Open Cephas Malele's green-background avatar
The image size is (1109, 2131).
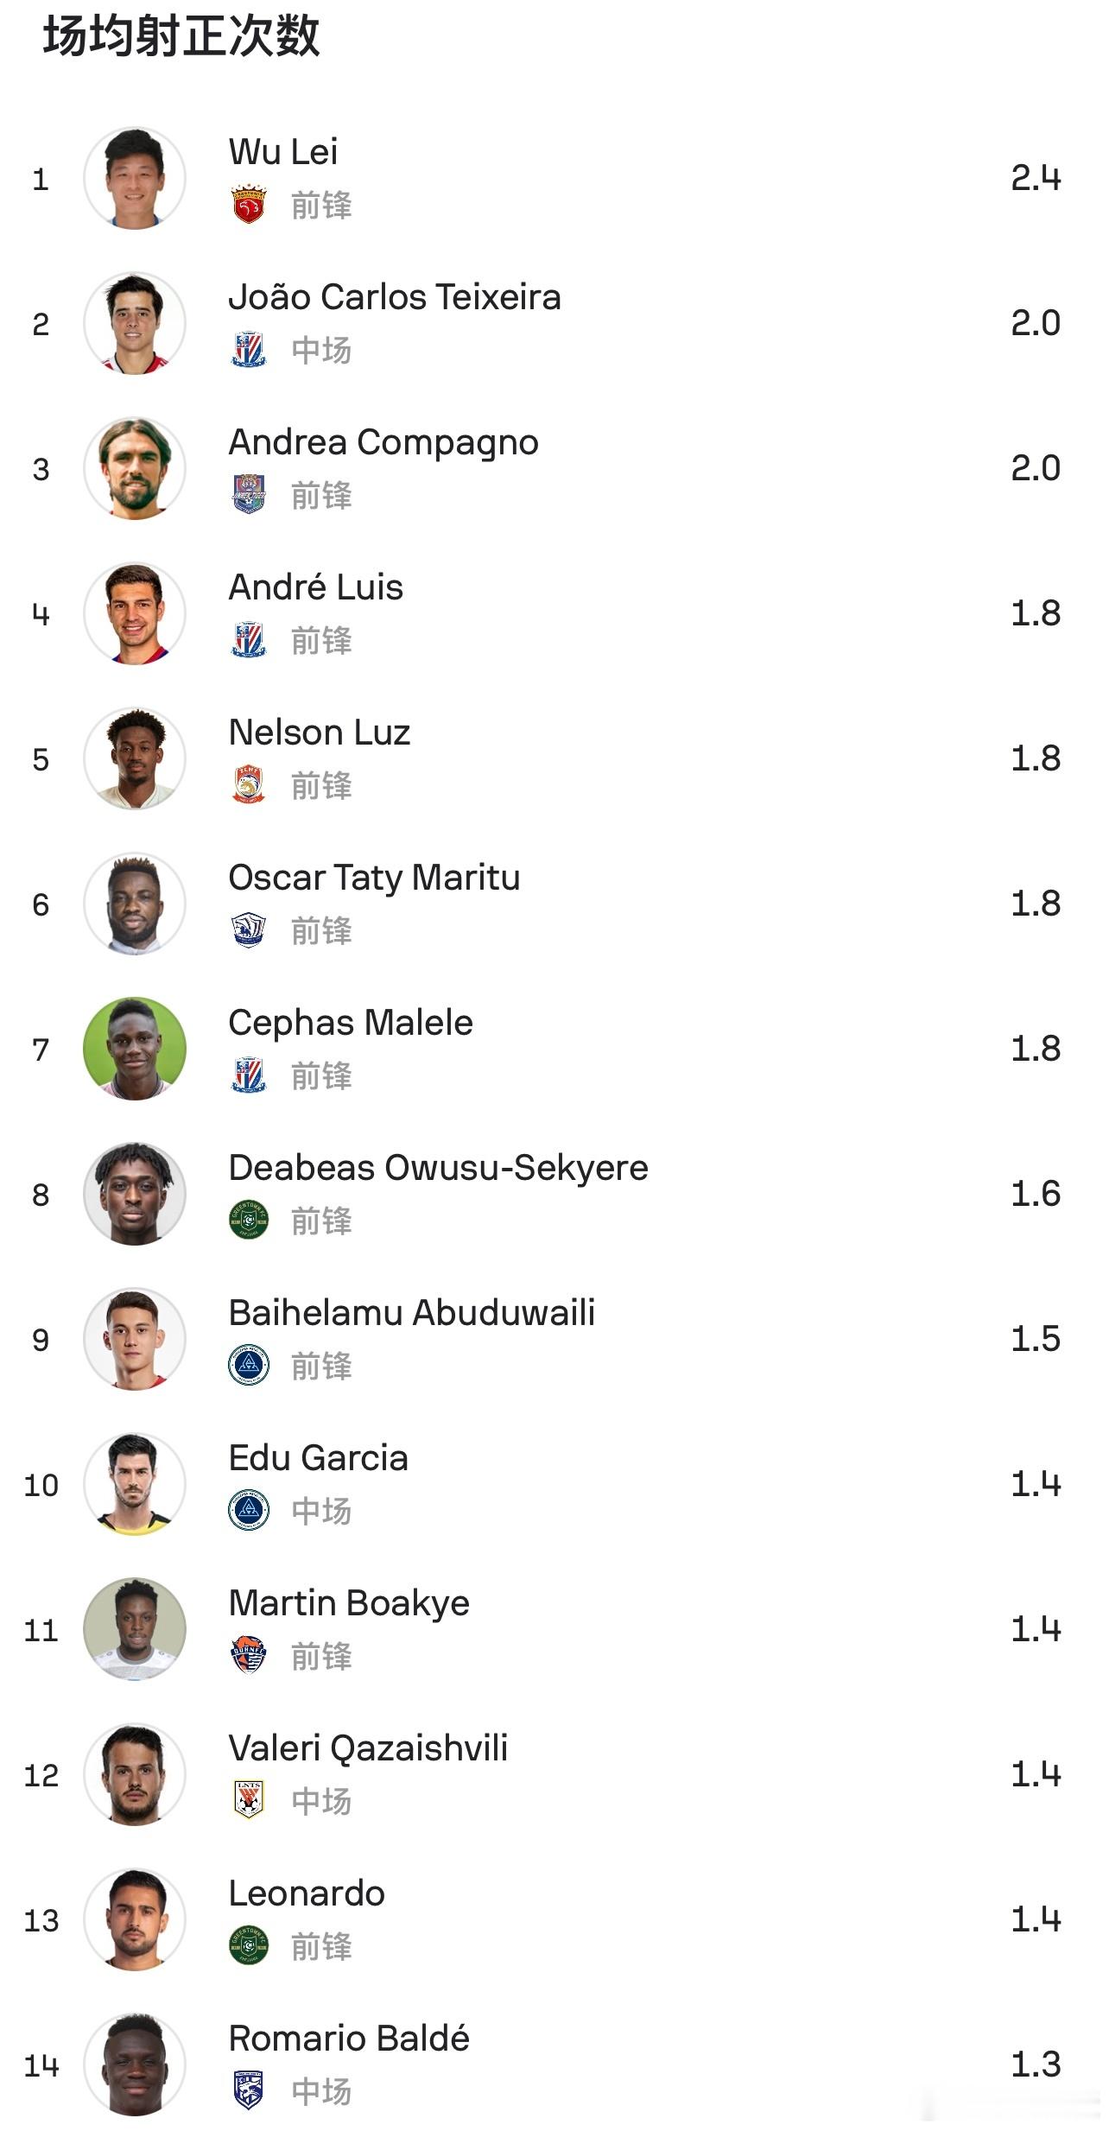tap(135, 1049)
